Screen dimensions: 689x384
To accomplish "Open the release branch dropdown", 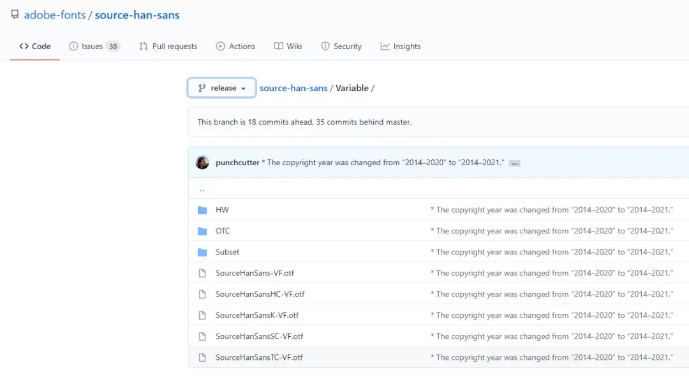I will point(221,88).
